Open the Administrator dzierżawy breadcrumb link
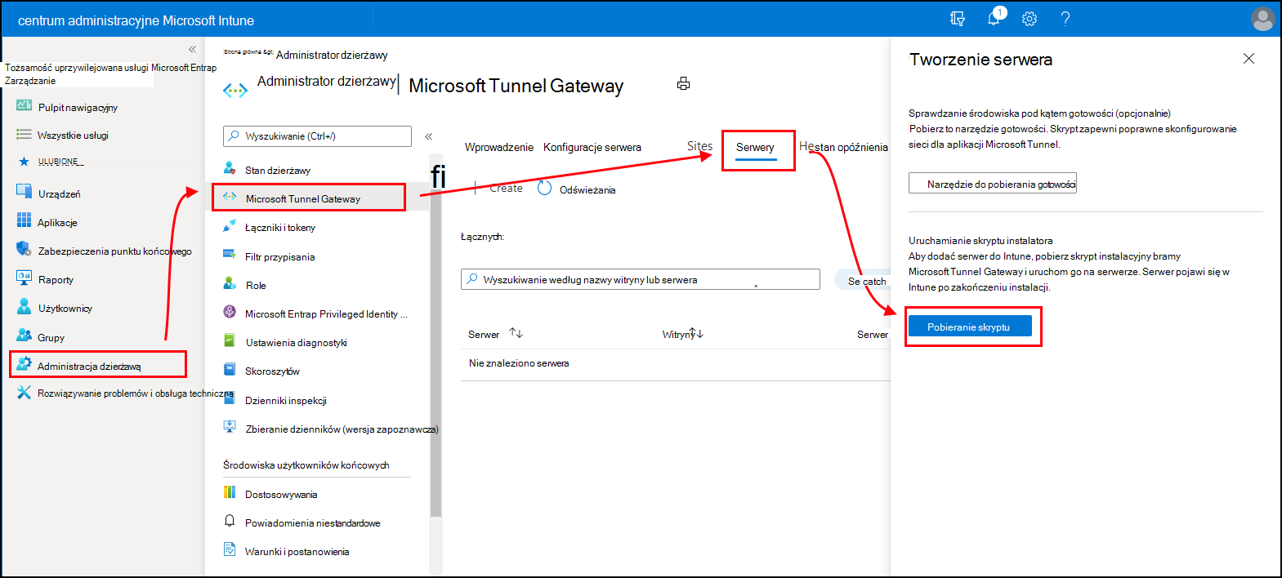Image resolution: width=1282 pixels, height=578 pixels. tap(332, 55)
